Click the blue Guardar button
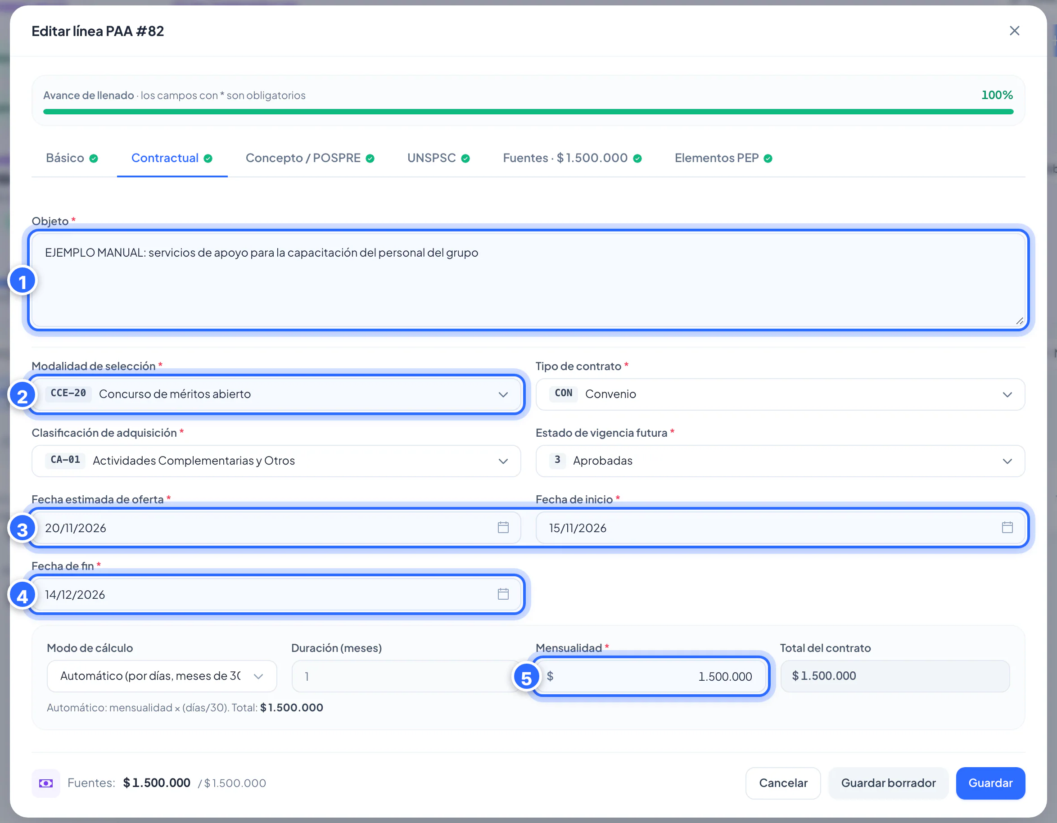 click(990, 783)
